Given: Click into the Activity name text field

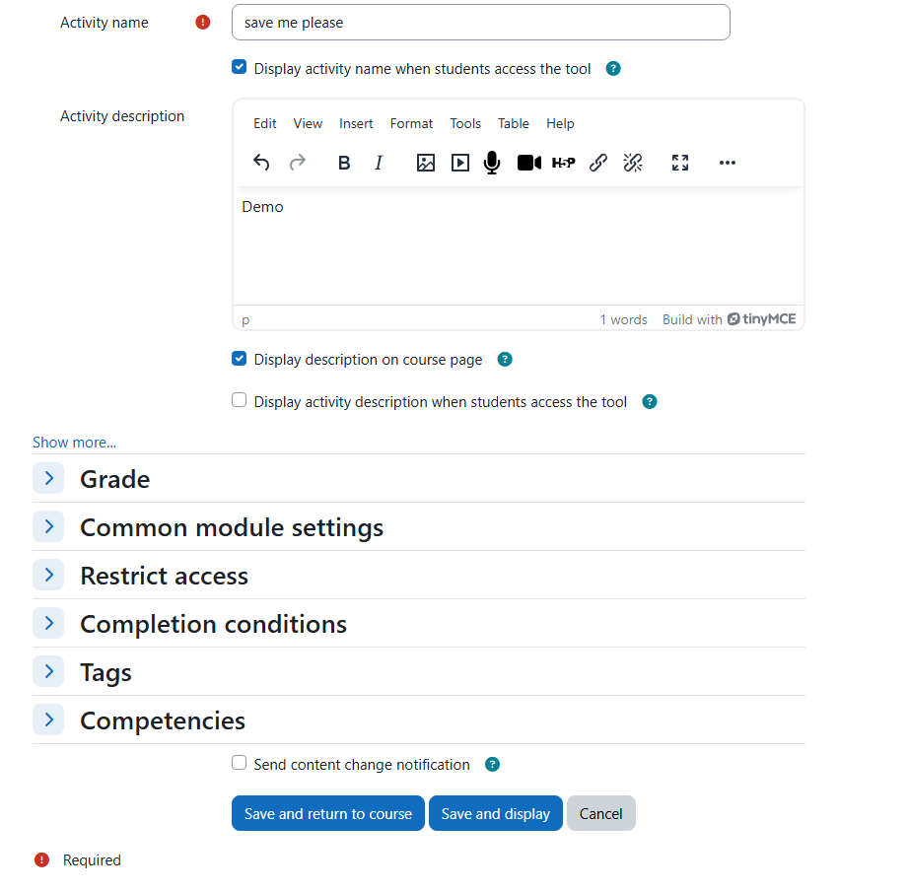Looking at the screenshot, I should (x=480, y=23).
